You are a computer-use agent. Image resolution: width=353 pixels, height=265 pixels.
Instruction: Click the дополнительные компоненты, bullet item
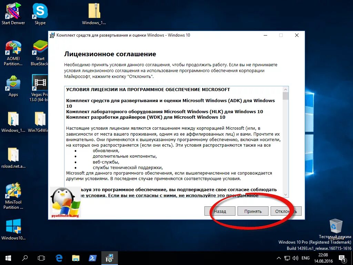pyautogui.click(x=125, y=156)
